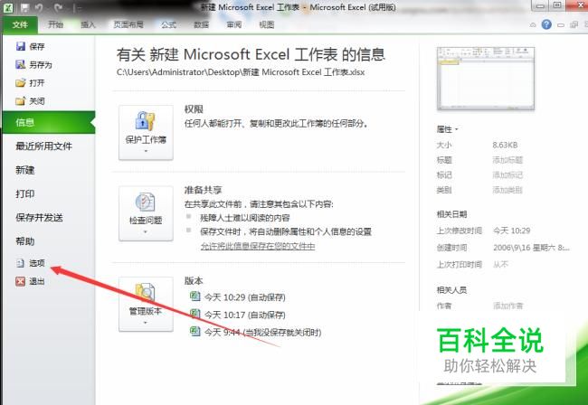This screenshot has width=588, height=405.
Task: Go to the Data (数据) tab
Action: tap(202, 24)
